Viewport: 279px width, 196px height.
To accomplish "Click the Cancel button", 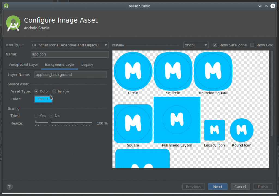I will [x=240, y=187].
